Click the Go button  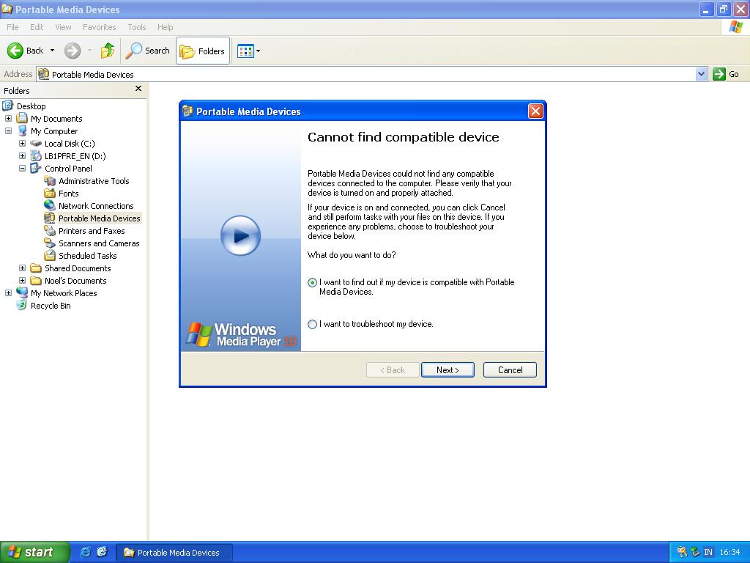[x=726, y=74]
